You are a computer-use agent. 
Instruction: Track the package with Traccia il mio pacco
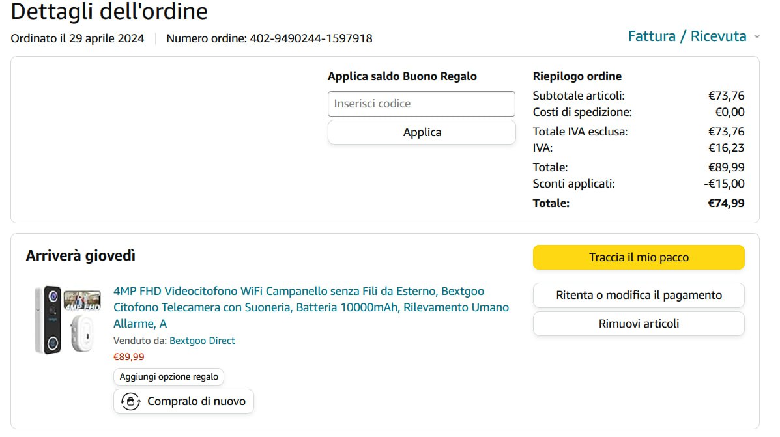(639, 257)
